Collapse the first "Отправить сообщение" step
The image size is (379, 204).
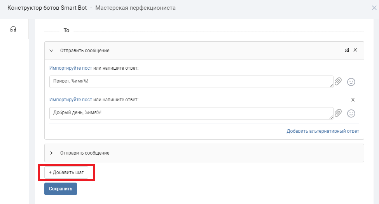51,51
